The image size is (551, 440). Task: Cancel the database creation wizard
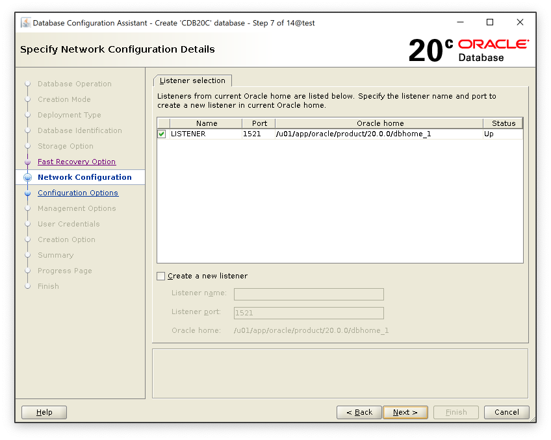tap(506, 412)
